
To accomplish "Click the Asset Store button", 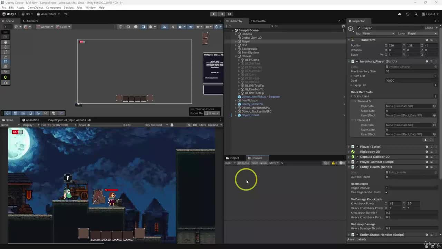I will pos(49,14).
